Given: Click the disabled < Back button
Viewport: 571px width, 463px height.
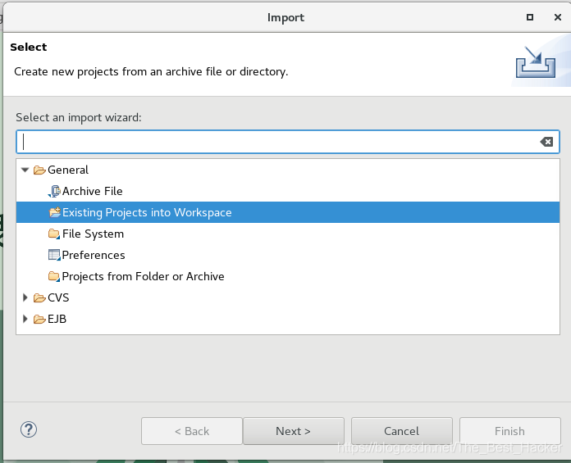Looking at the screenshot, I should coord(192,431).
